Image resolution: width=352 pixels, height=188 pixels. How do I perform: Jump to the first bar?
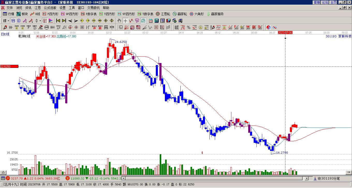[x=58, y=21]
